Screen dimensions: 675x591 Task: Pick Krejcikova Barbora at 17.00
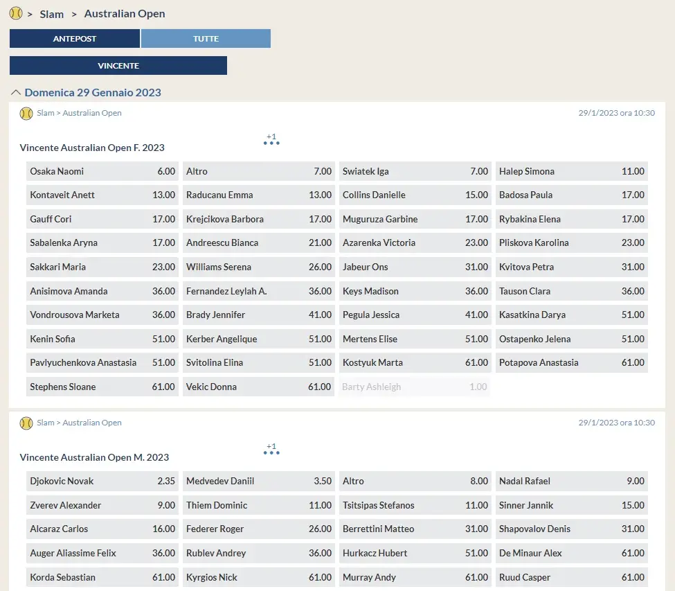(259, 219)
